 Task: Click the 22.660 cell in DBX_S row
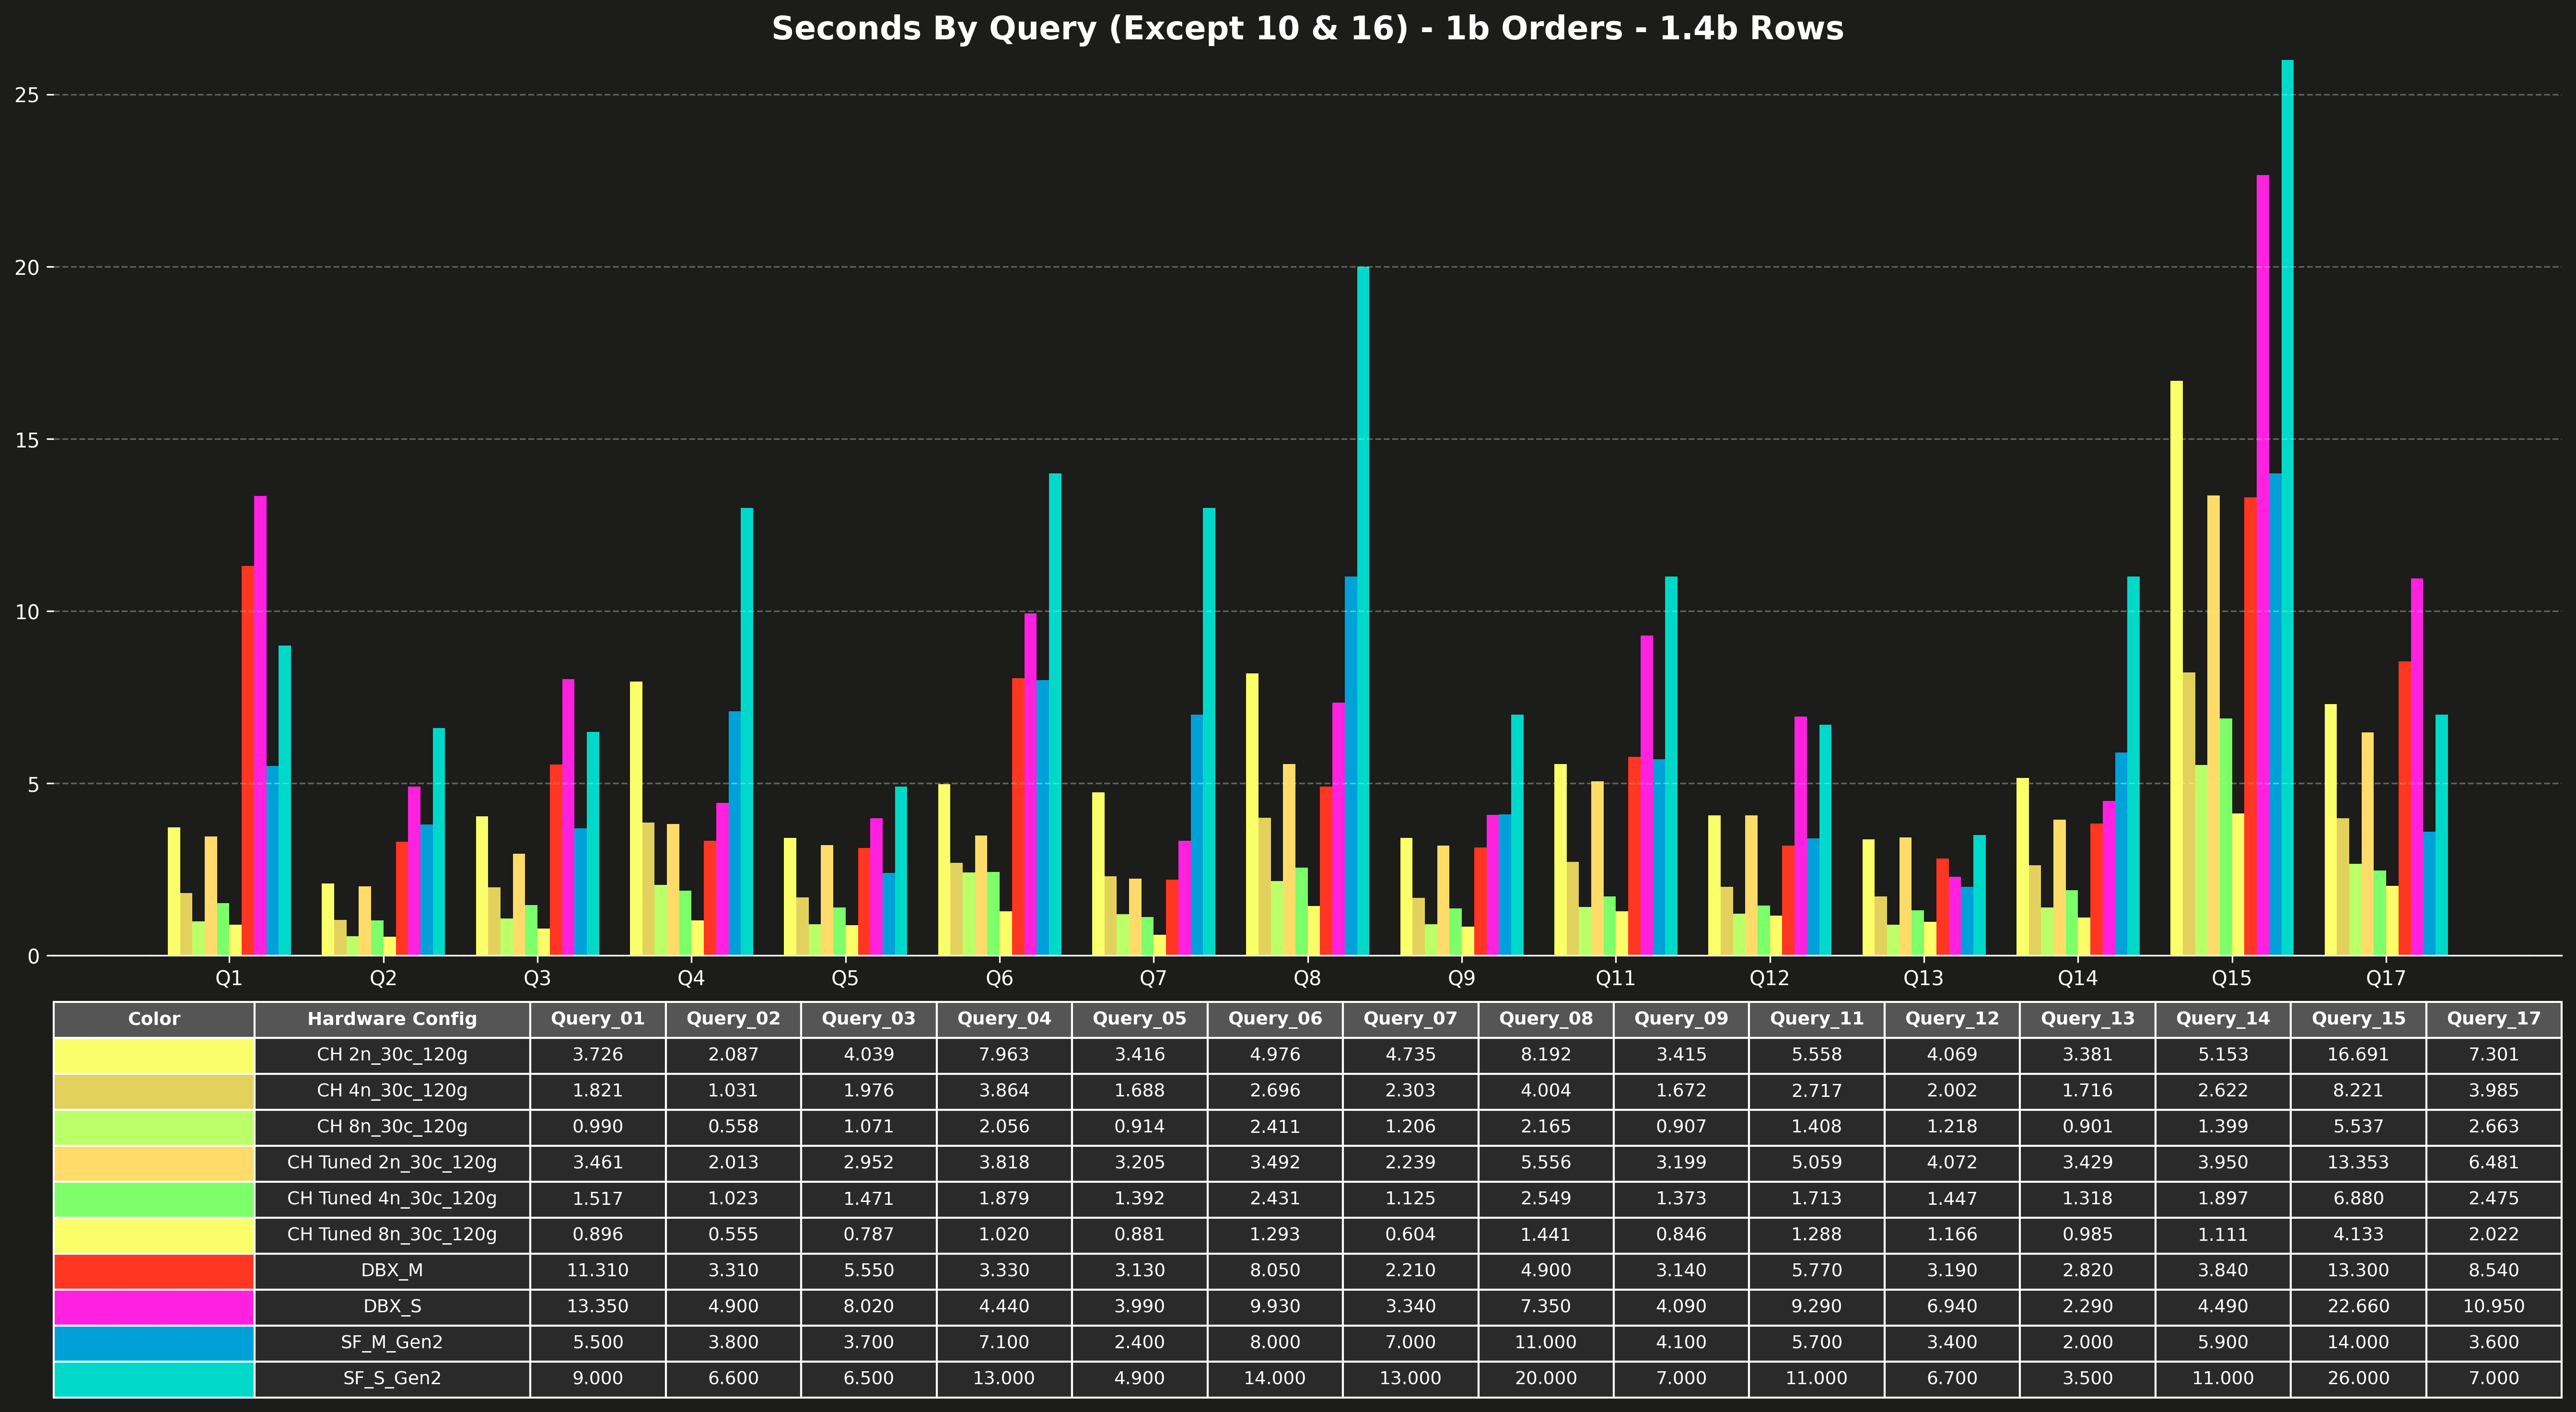[x=2358, y=1306]
